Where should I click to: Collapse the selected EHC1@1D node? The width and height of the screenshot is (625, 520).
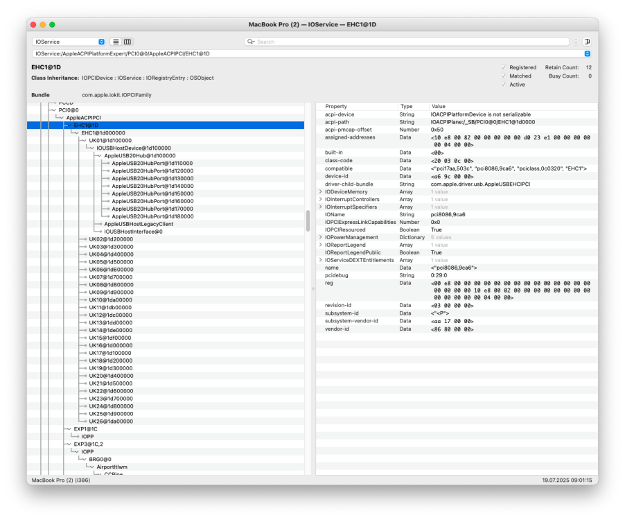[69, 125]
